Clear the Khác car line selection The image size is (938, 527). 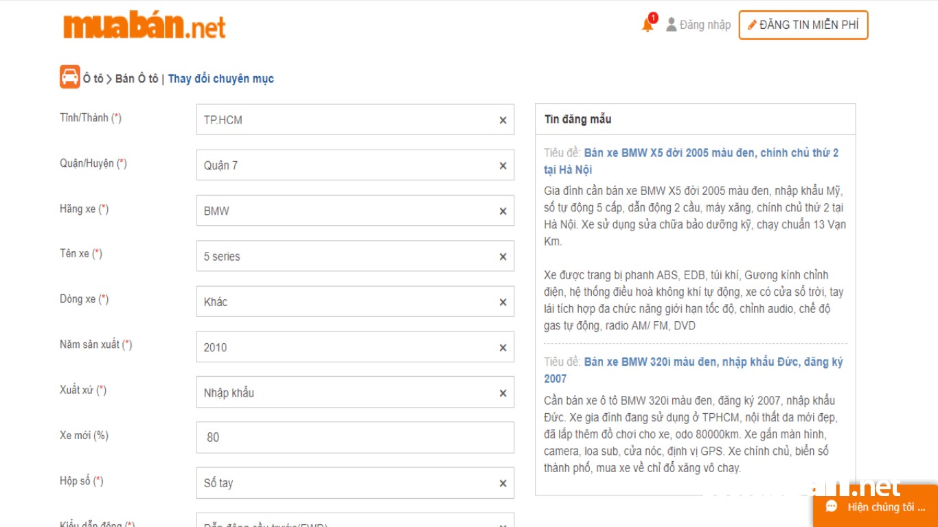tap(503, 302)
